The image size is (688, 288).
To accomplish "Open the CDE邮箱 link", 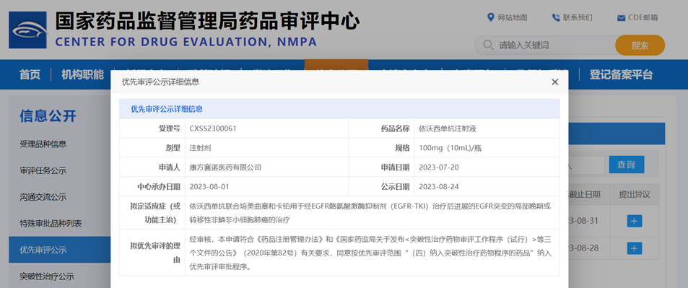I will (643, 17).
